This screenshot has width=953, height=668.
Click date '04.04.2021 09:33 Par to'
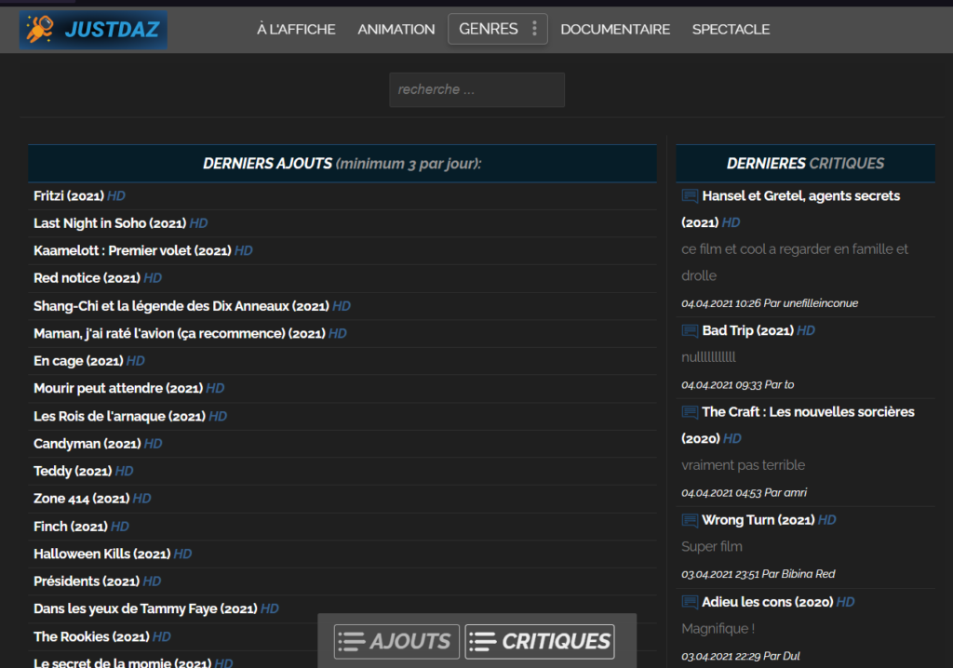point(737,385)
